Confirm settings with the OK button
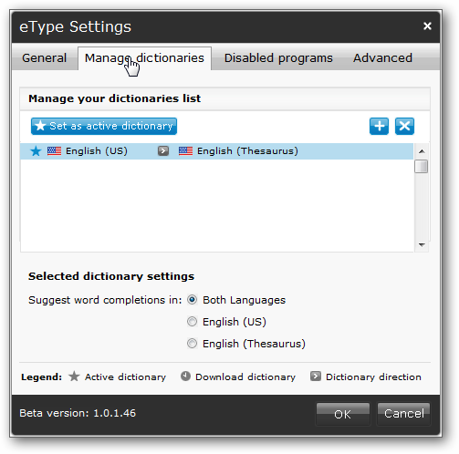This screenshot has height=454, width=459. (x=343, y=414)
